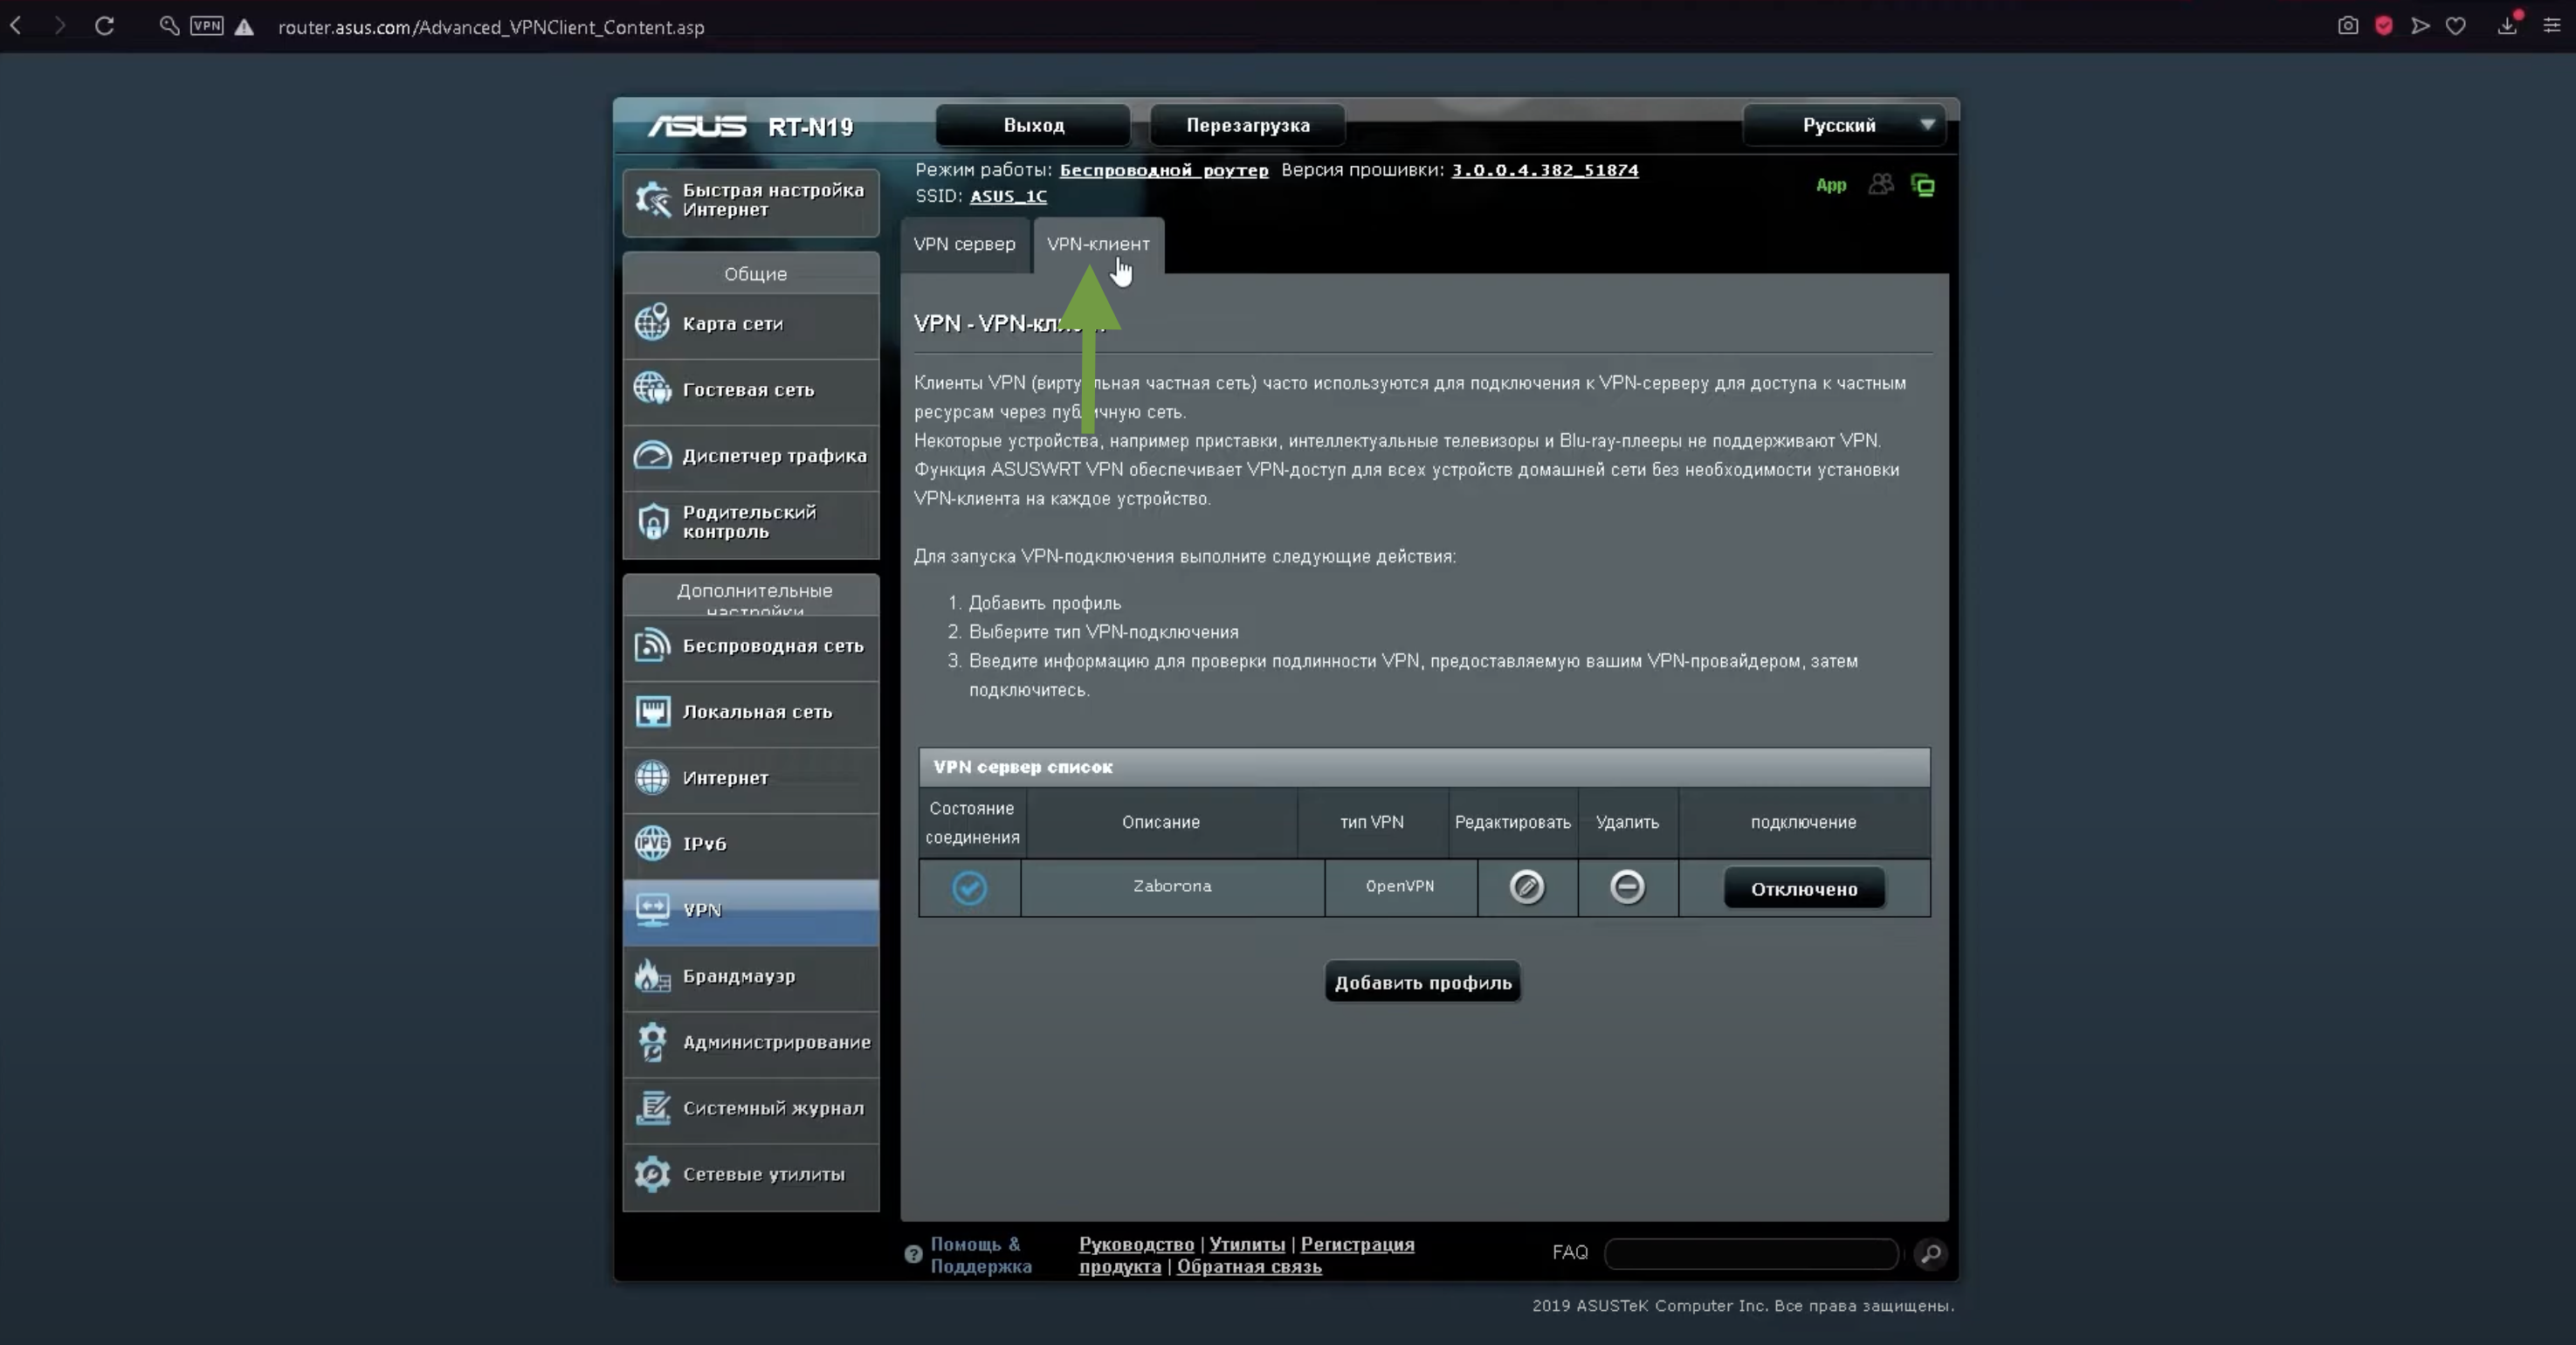
Task: Open the Русский language dropdown
Action: coord(1845,125)
